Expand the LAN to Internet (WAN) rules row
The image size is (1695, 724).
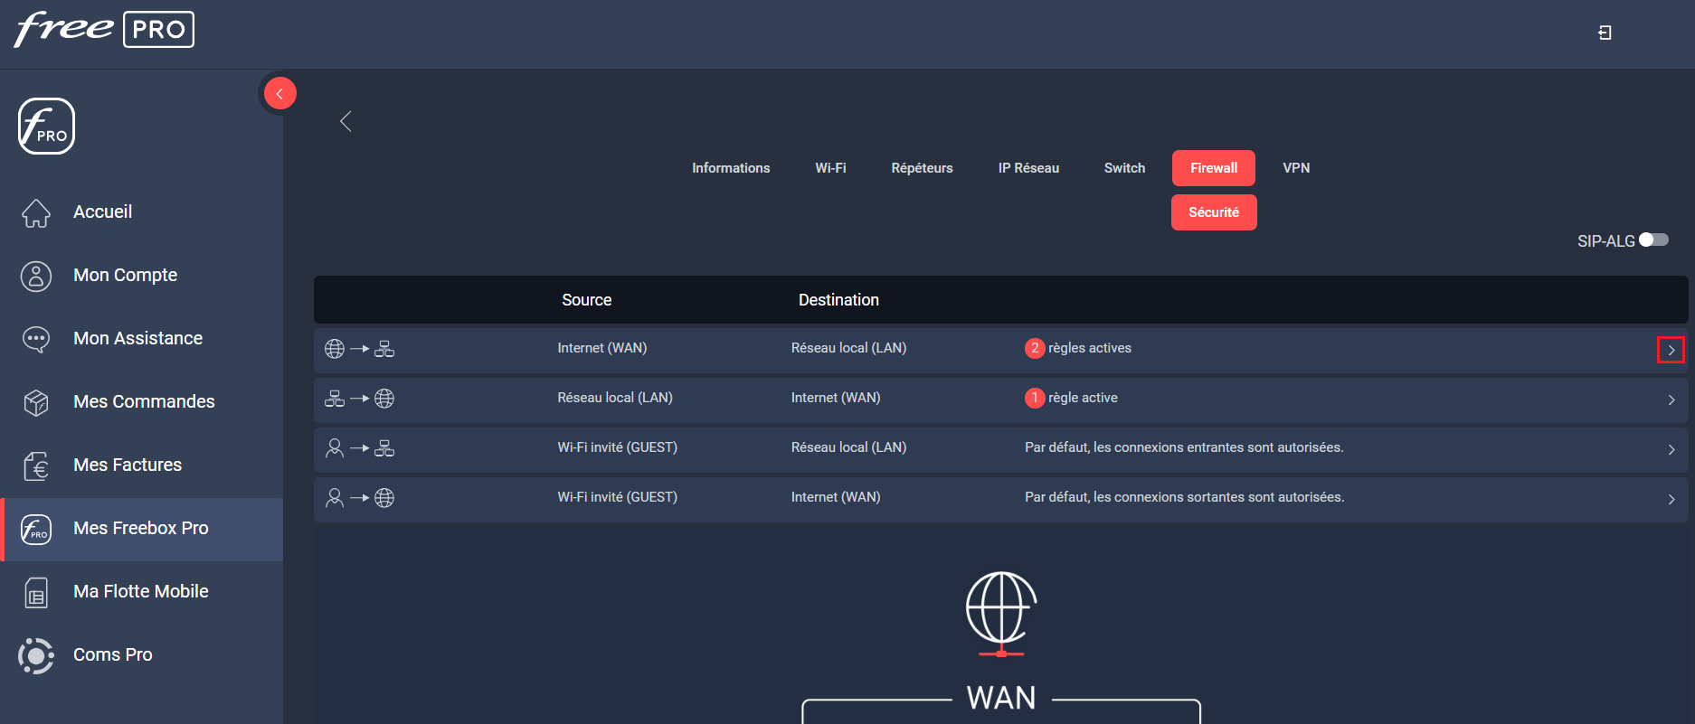(x=1671, y=400)
